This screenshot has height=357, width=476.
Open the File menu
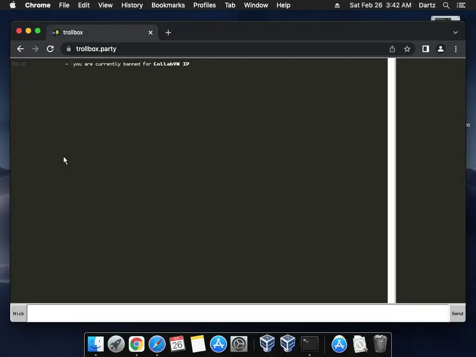pyautogui.click(x=64, y=5)
